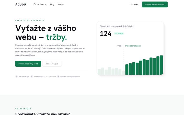This screenshot has height=115, width=184.
Task: Click the tallest dark green chart bar
Action: (161, 65)
